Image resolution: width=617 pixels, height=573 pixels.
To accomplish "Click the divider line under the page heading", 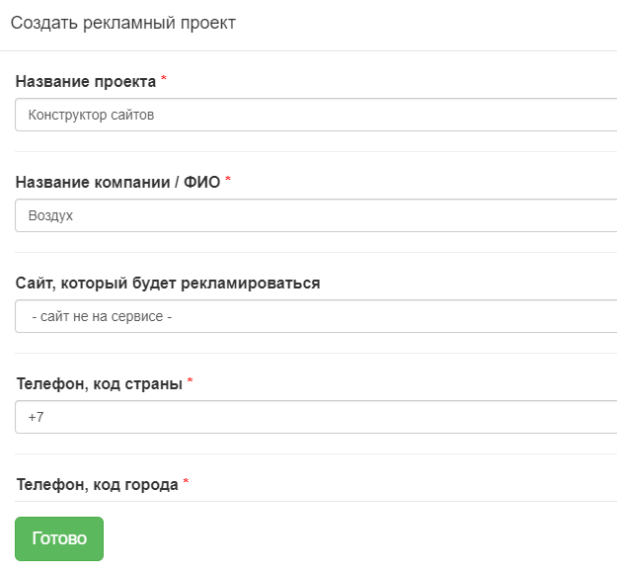I will click(308, 50).
